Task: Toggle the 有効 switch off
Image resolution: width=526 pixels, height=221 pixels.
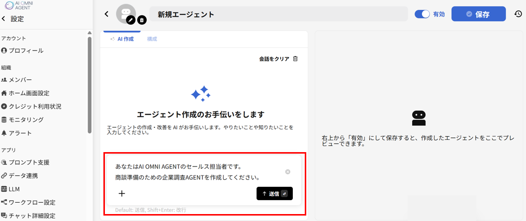Action: tap(422, 14)
